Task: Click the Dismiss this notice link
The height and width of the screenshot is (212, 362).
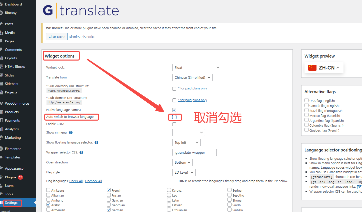Action: pos(82,37)
